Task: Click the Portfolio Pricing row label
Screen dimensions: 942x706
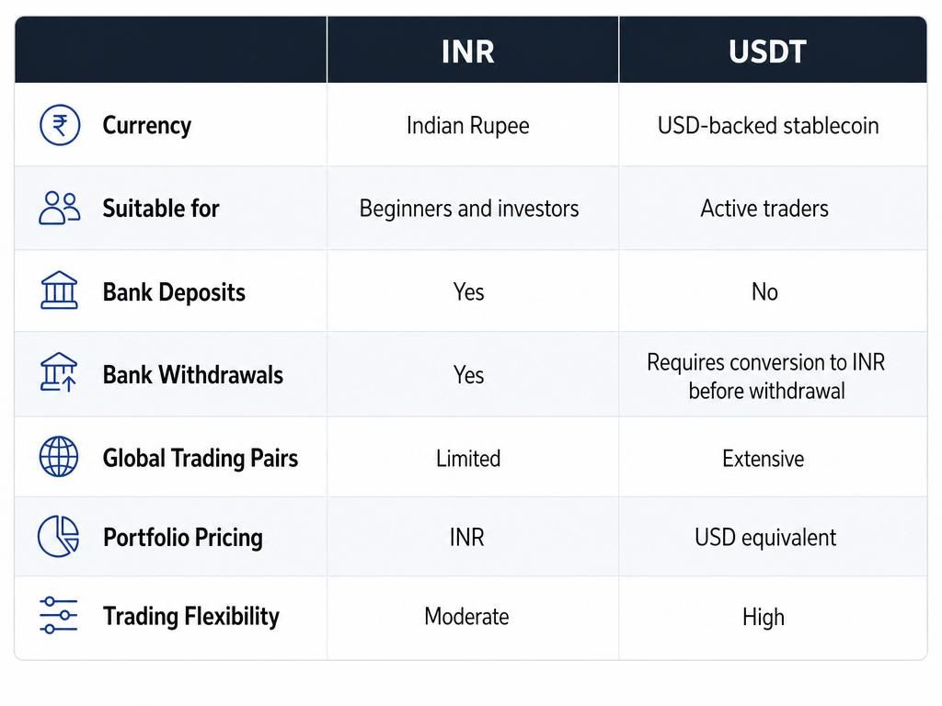Action: [183, 537]
